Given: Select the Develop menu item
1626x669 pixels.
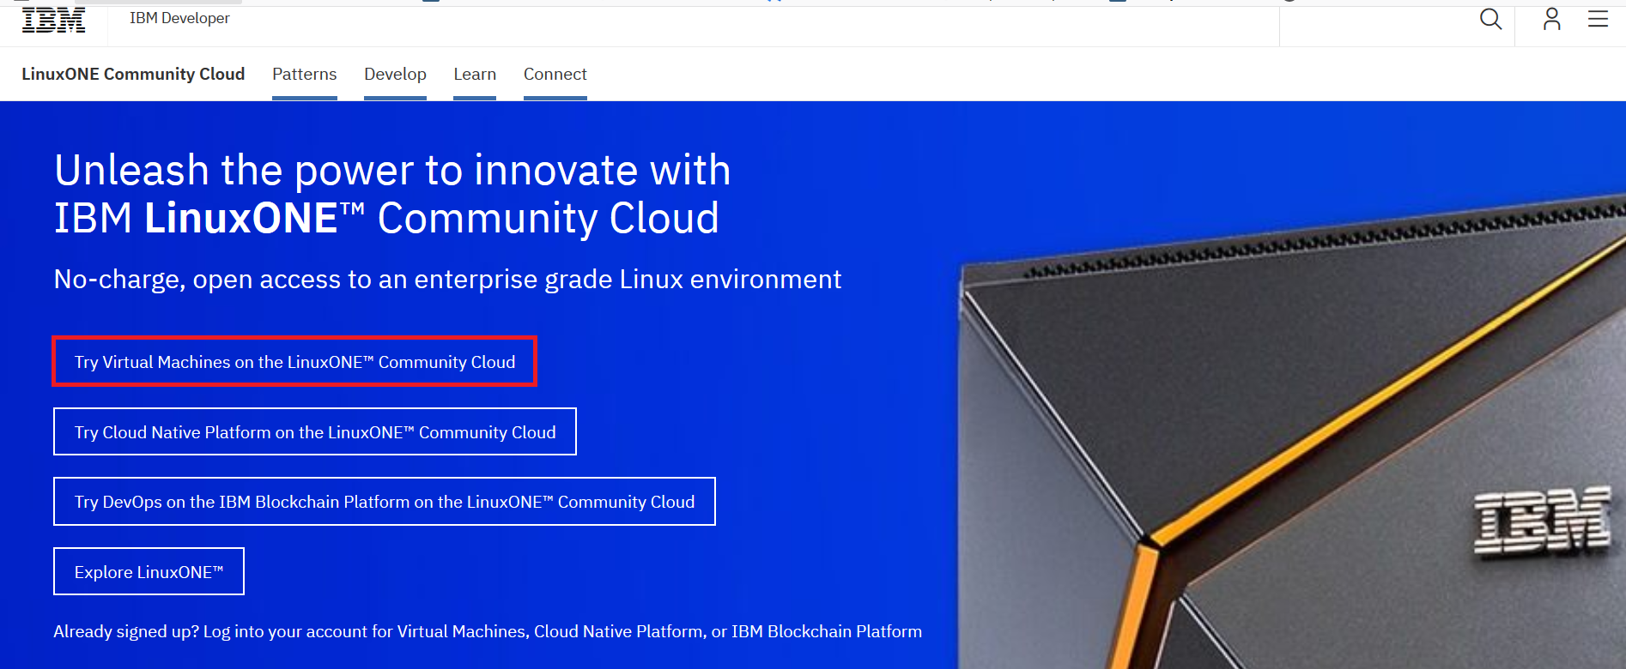Looking at the screenshot, I should [395, 74].
